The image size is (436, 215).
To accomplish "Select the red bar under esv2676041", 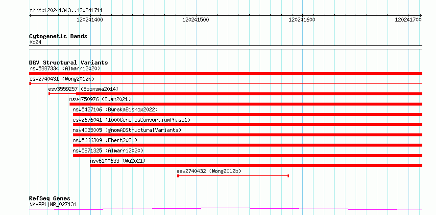I will pyautogui.click(x=247, y=125).
